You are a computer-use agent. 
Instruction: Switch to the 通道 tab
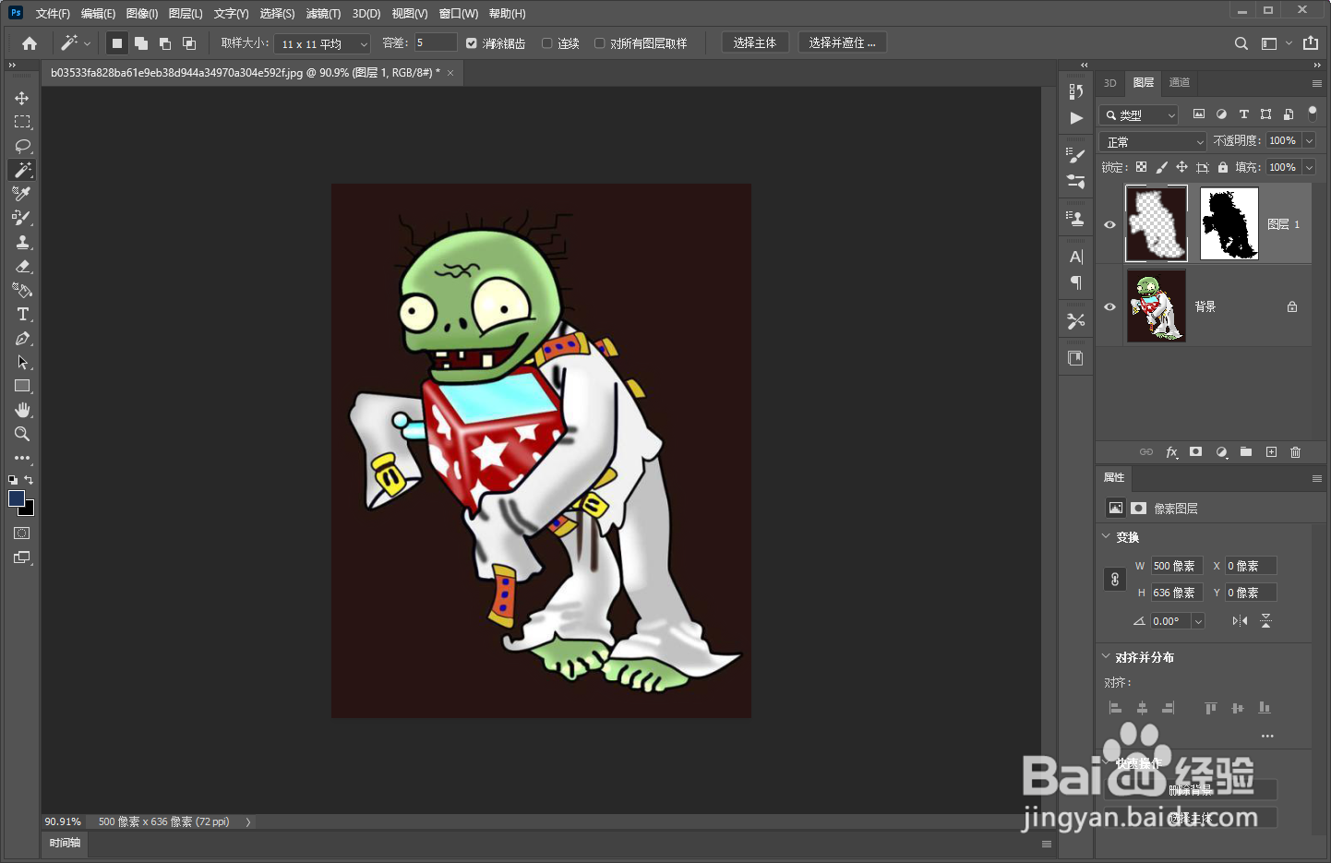pyautogui.click(x=1180, y=82)
